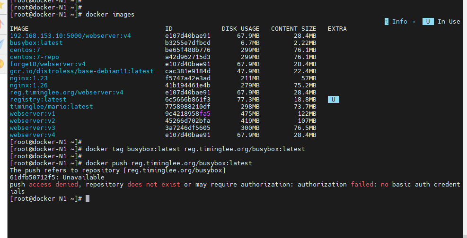Screen dimensions: 467x238
Task: Click the 'docker push reg.timinglee.org/busybox:latest' command
Action: [169, 163]
